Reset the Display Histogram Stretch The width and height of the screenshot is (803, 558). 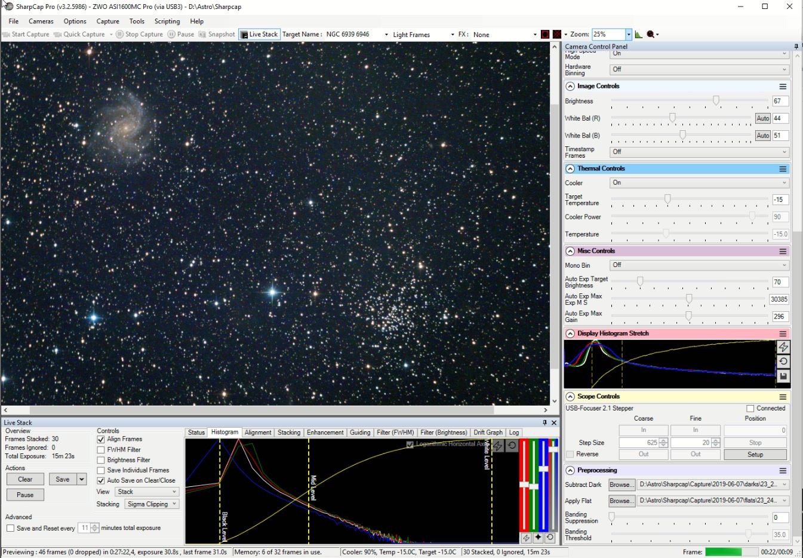click(x=783, y=361)
